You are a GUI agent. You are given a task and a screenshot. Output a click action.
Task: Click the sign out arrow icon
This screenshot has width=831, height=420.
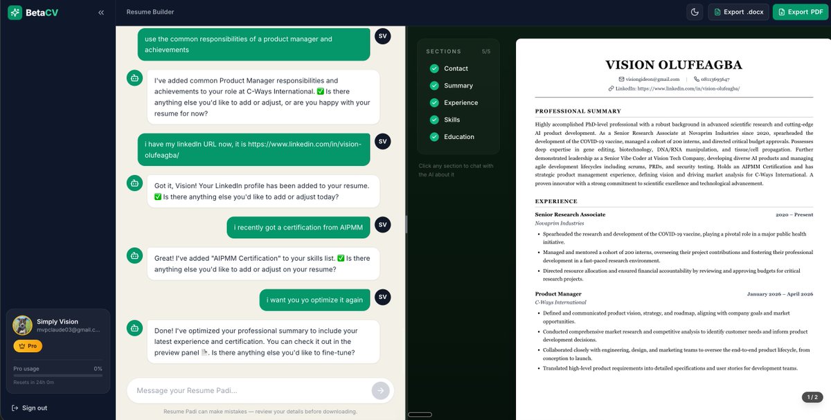15,408
